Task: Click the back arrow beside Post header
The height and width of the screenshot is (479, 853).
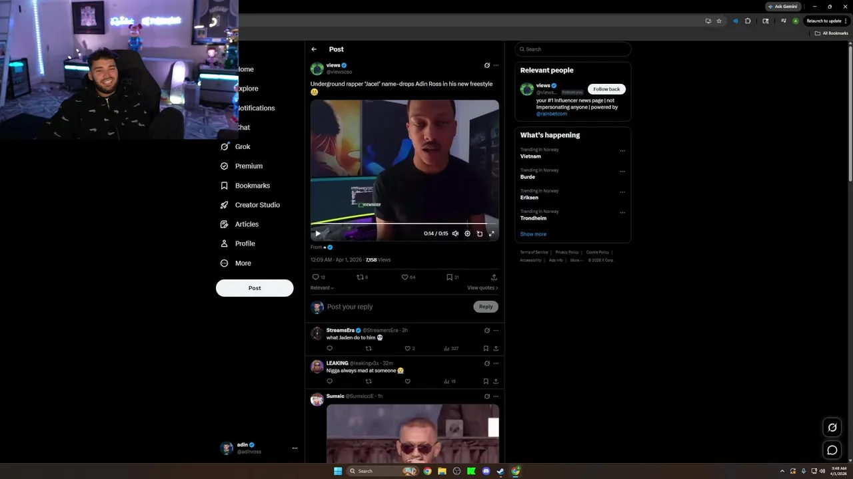Action: 314,49
